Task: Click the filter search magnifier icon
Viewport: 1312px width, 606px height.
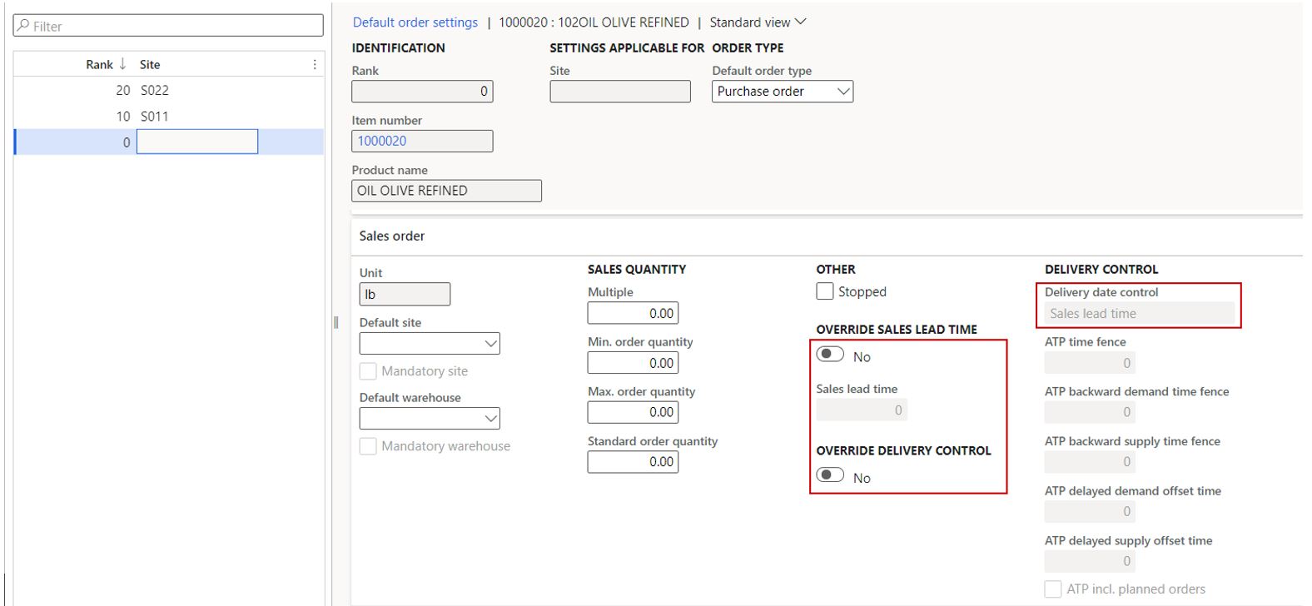Action: coord(23,26)
